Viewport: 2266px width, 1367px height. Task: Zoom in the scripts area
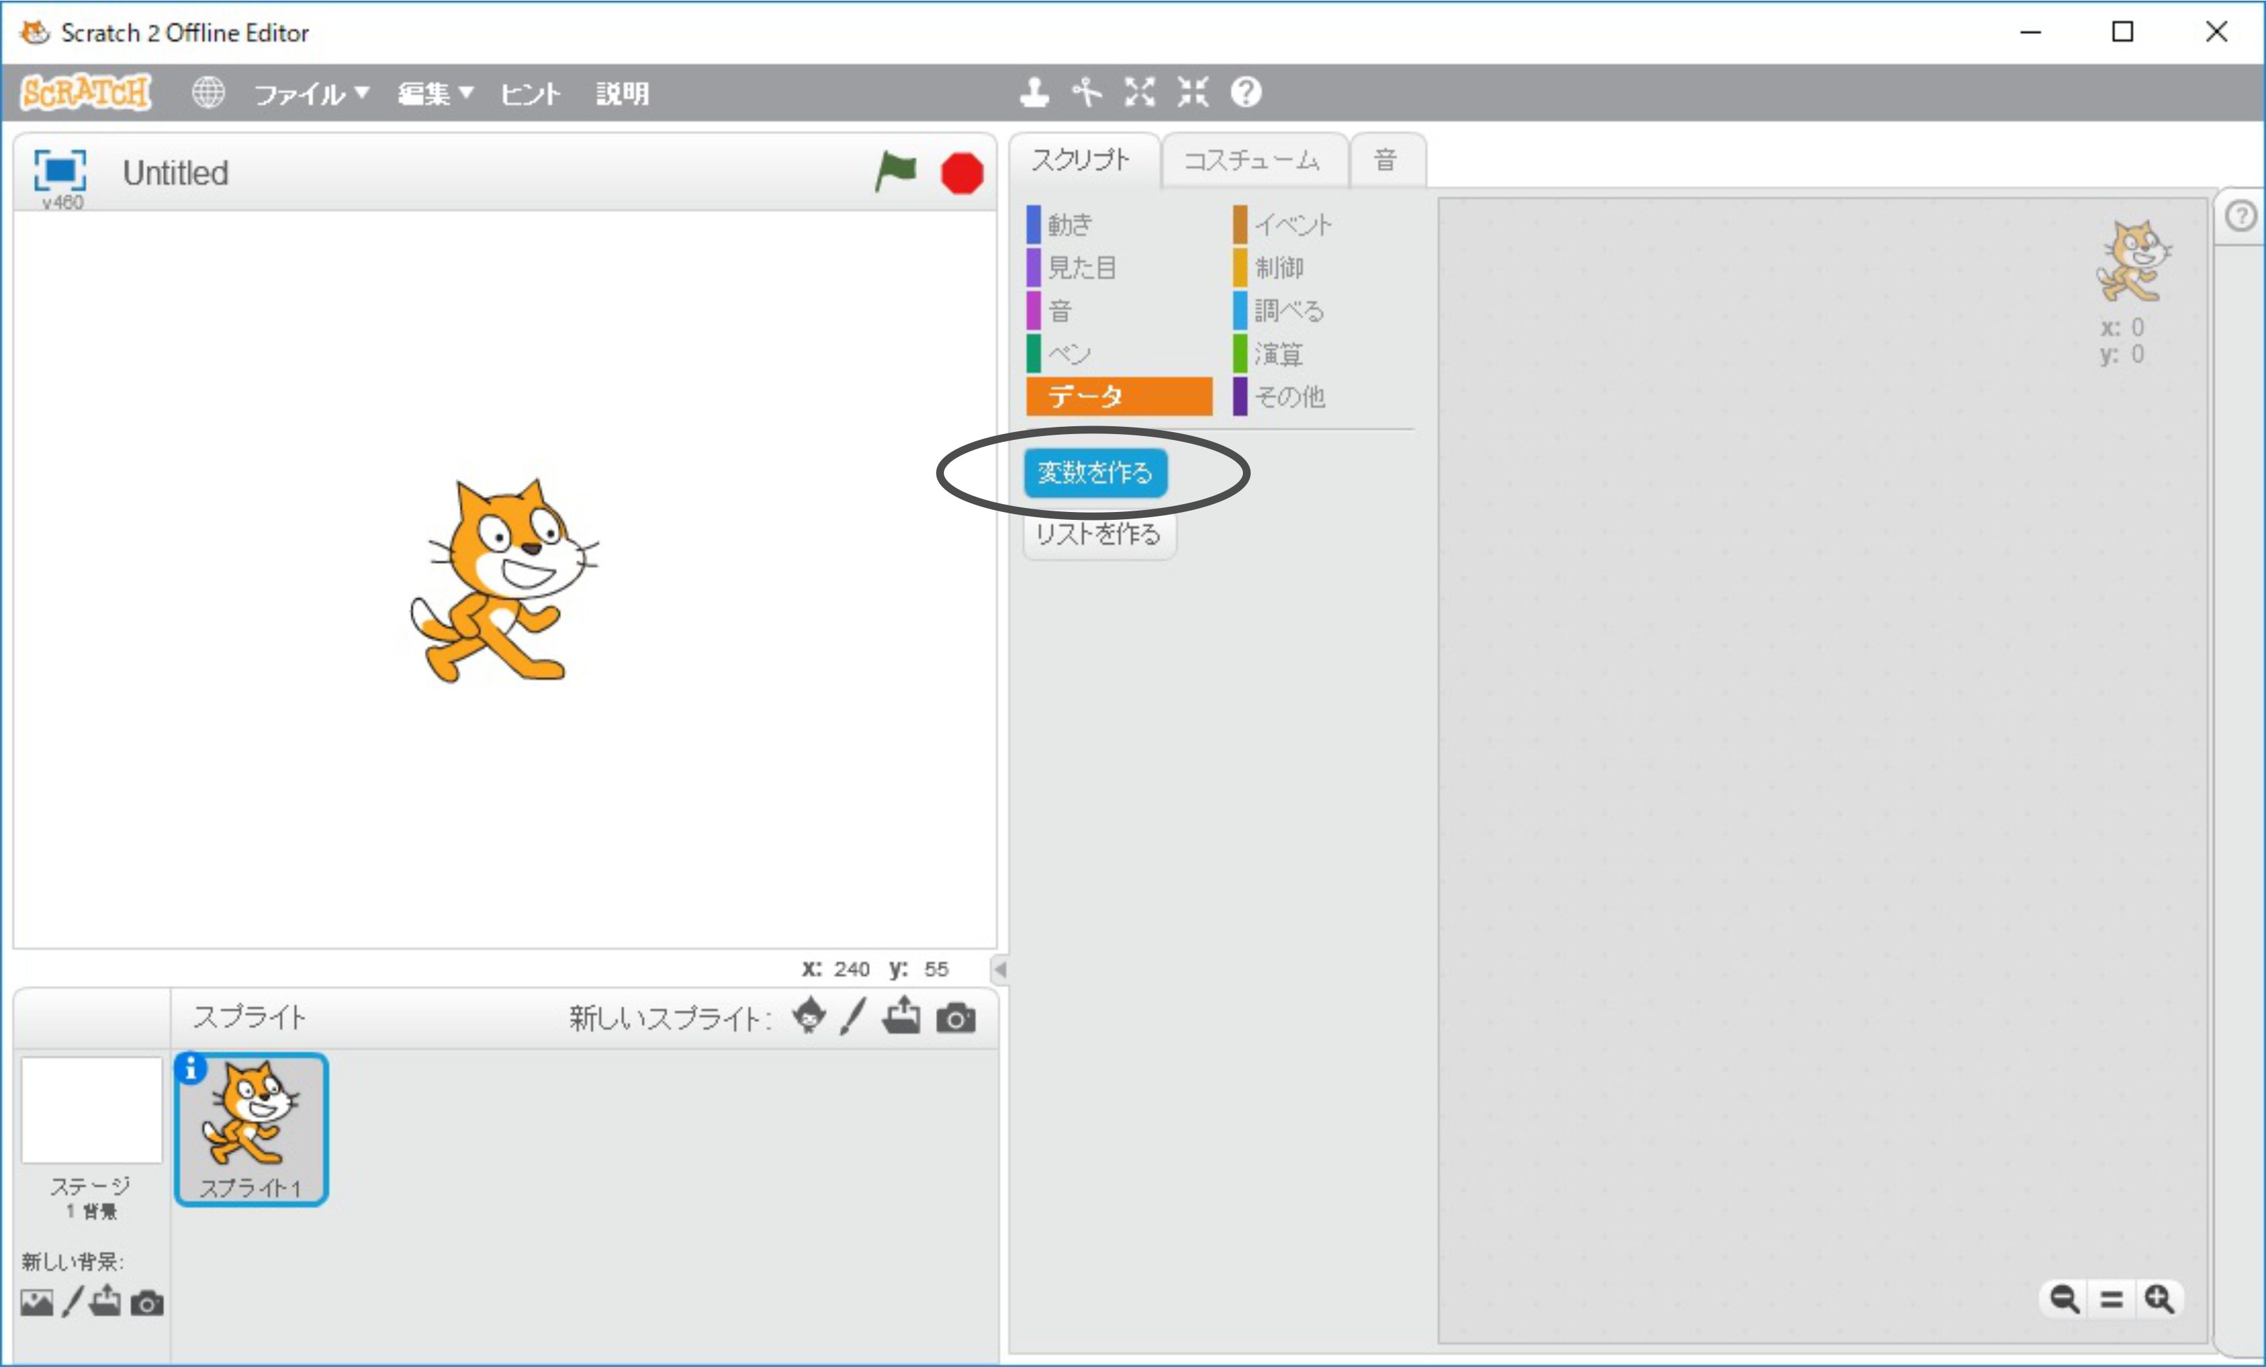click(2159, 1299)
